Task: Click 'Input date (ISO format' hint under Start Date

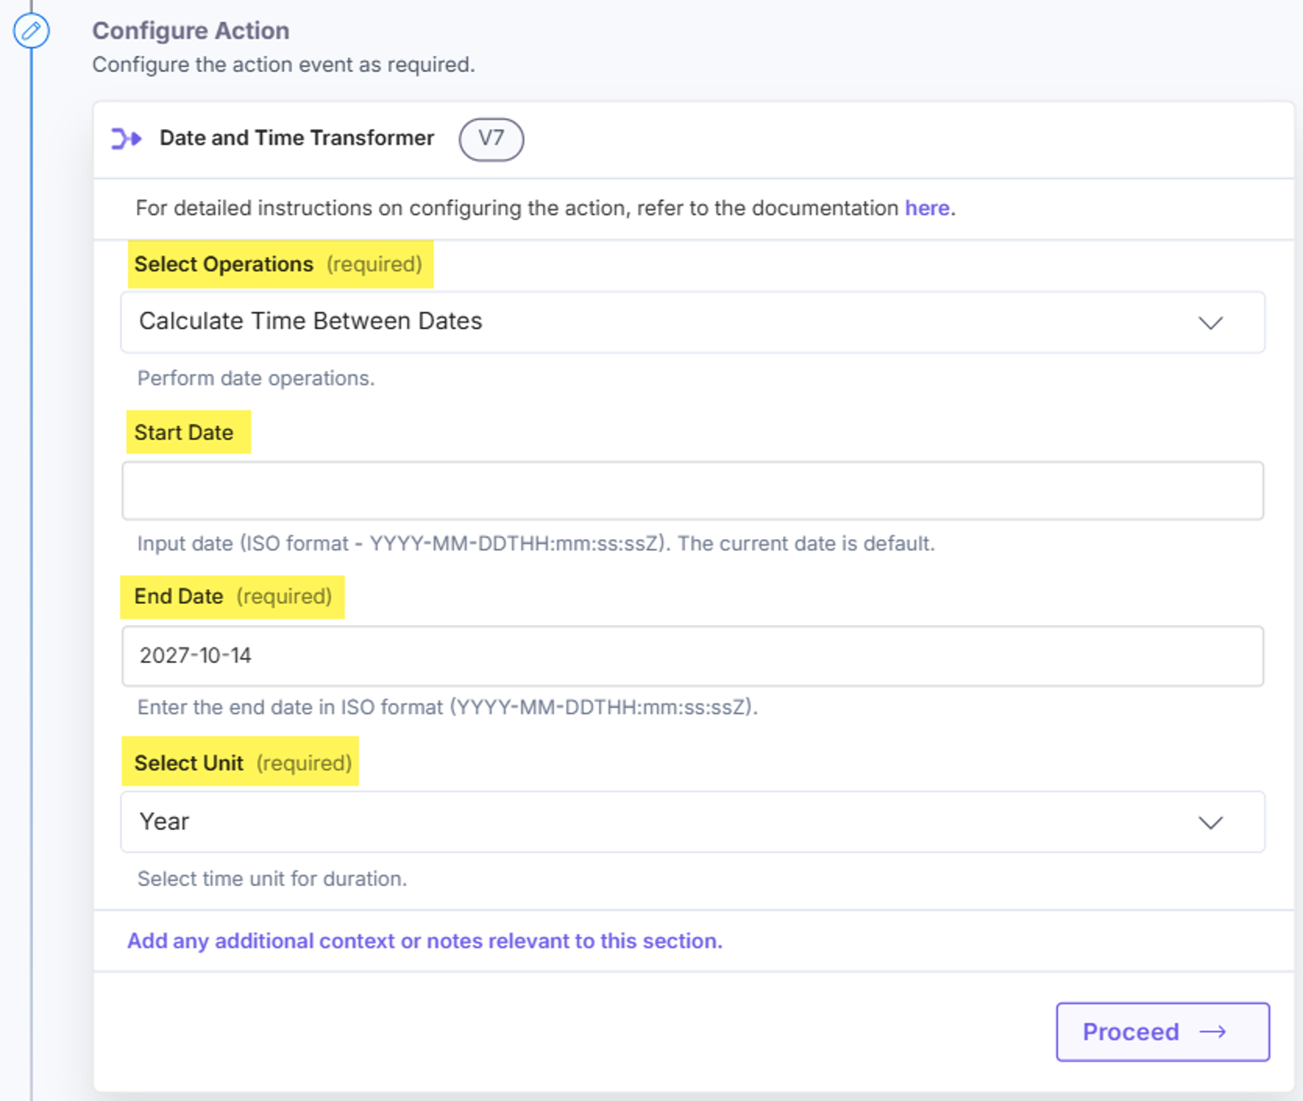Action: tap(536, 544)
